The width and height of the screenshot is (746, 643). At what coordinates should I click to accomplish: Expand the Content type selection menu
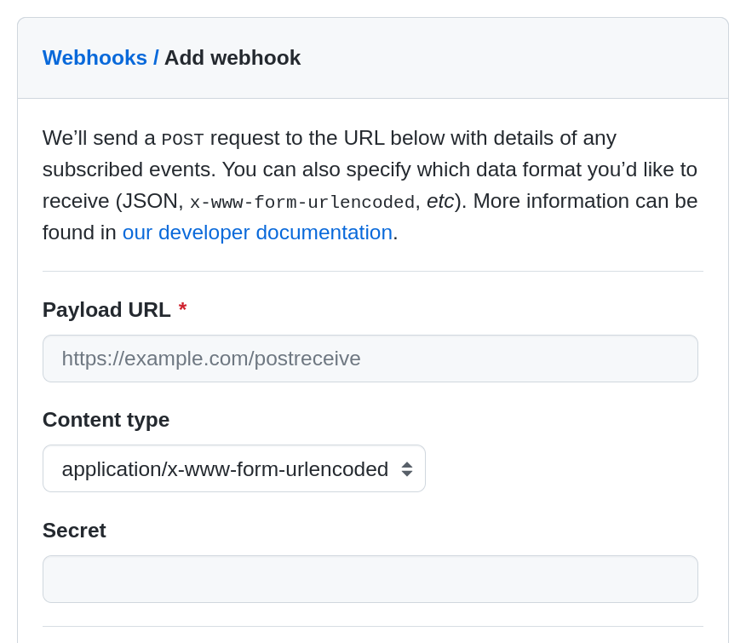tap(234, 468)
